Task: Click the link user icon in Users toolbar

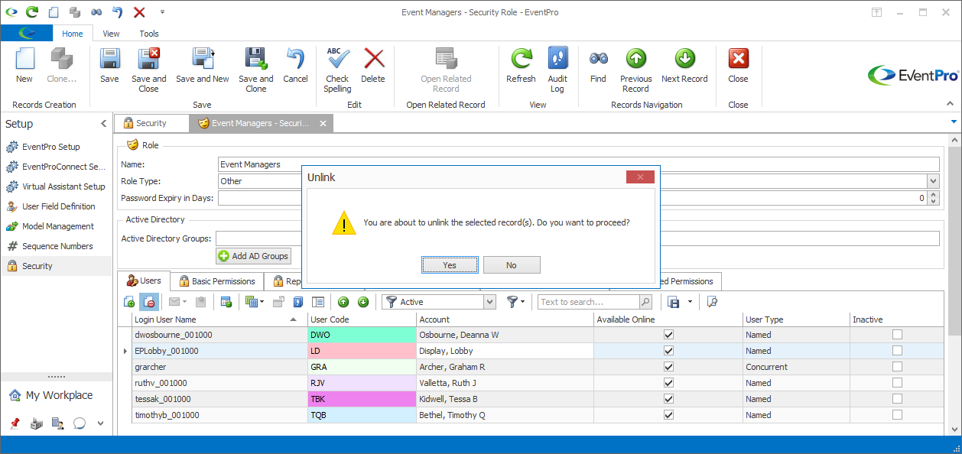Action: coord(128,302)
